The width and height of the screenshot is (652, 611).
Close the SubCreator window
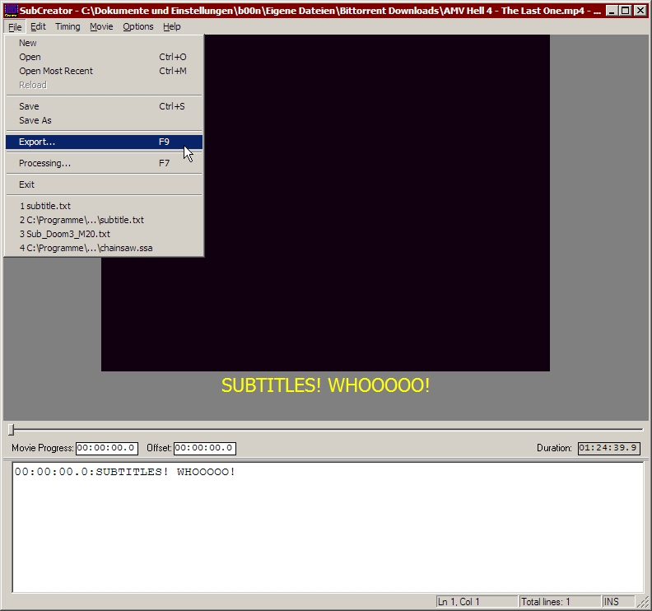point(640,11)
